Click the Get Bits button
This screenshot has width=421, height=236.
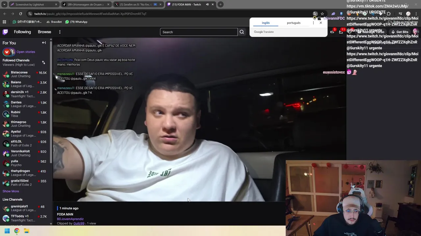click(400, 32)
